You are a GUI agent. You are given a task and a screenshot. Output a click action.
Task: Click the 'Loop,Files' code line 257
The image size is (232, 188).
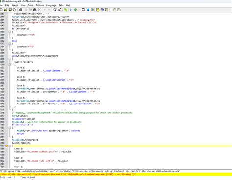point(35,56)
